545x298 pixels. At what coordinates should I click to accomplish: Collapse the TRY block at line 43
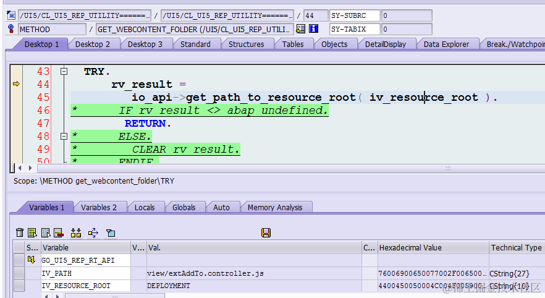(64, 71)
